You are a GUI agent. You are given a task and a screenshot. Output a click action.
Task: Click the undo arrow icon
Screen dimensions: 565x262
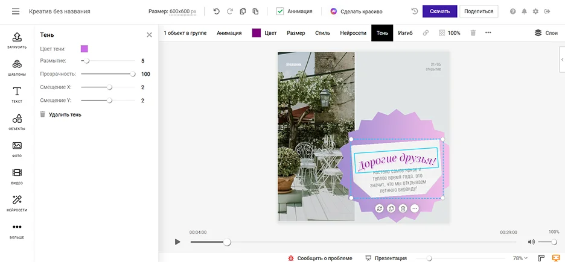tap(217, 11)
